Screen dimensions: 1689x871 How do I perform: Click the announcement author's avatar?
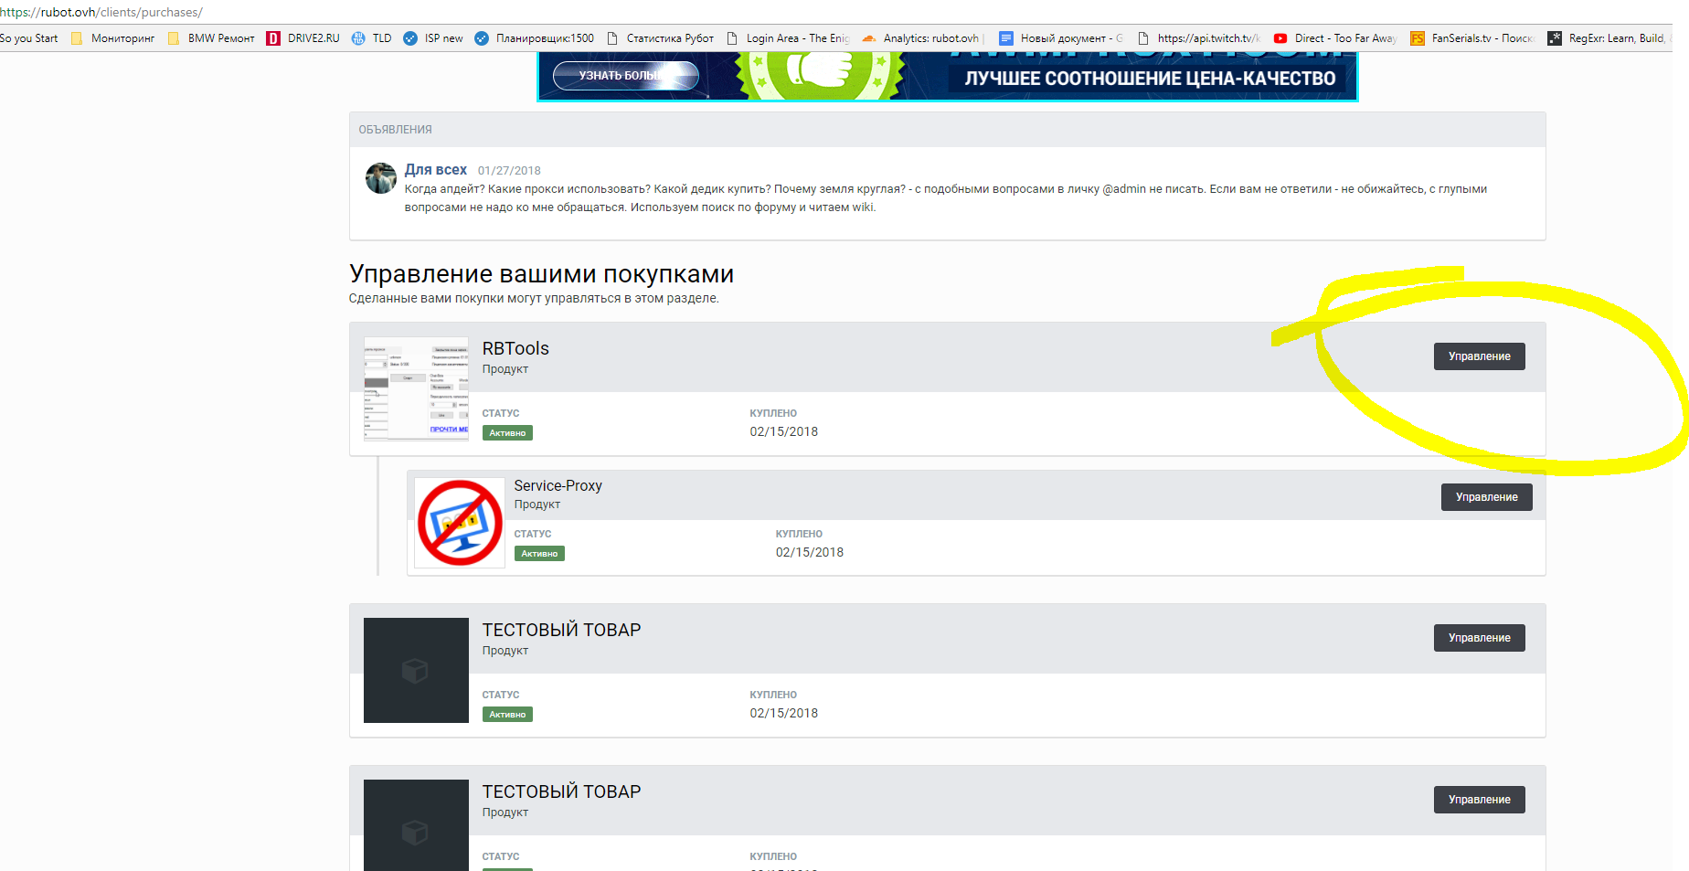[380, 178]
